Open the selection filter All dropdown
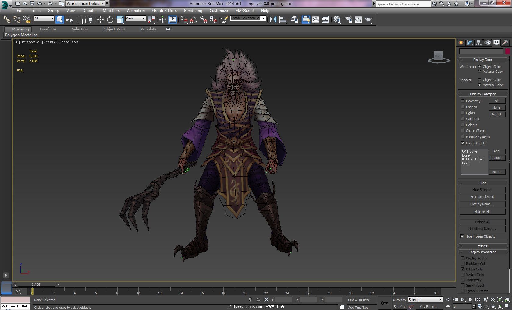Image resolution: width=512 pixels, height=310 pixels. pos(44,18)
